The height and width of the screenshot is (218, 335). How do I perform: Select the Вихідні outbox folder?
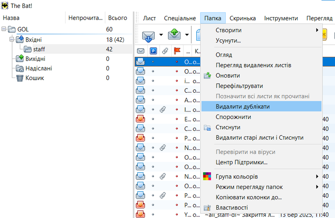[x=35, y=59]
